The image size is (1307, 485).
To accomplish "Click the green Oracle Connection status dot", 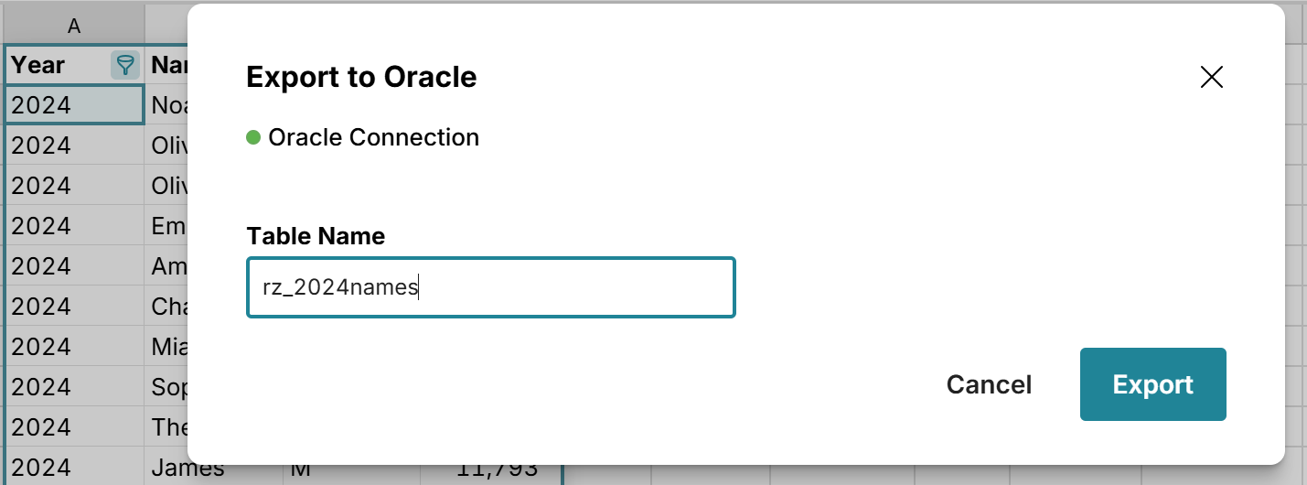I will pos(253,138).
